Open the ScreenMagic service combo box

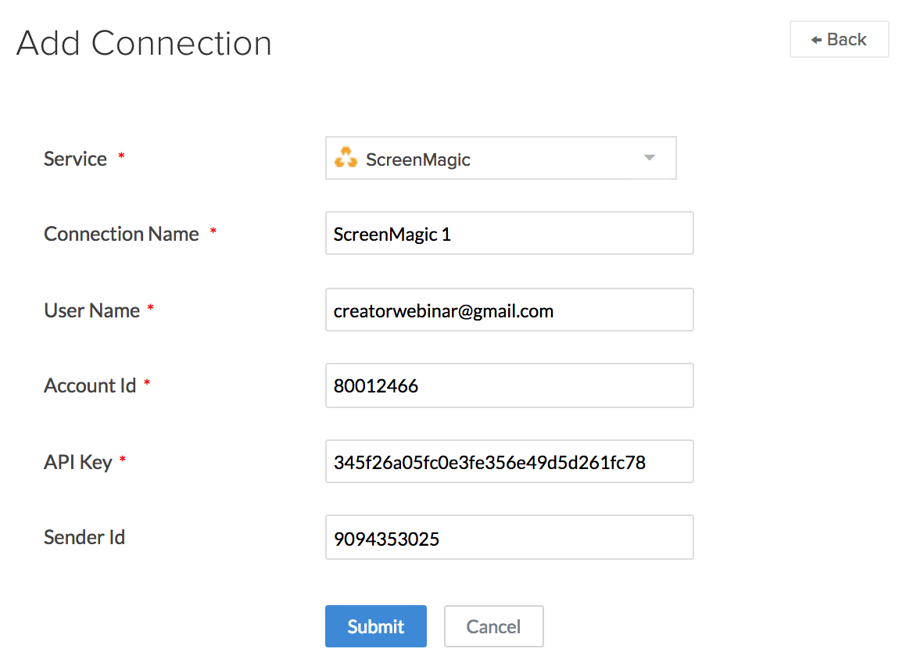point(500,159)
